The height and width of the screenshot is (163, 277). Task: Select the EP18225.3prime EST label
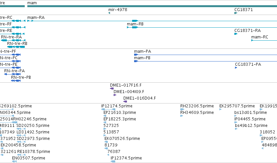tap(120, 119)
